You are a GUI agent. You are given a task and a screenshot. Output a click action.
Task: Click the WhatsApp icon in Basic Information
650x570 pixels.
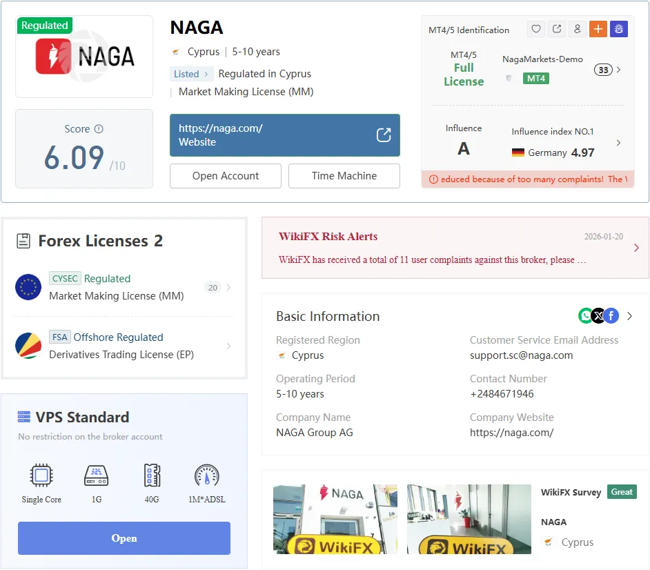tap(585, 316)
